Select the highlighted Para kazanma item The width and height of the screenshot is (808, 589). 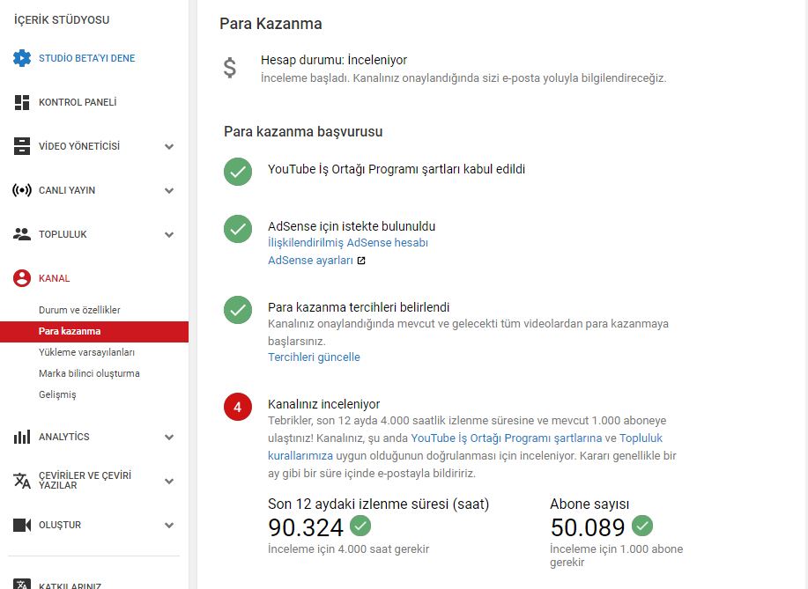click(x=94, y=332)
